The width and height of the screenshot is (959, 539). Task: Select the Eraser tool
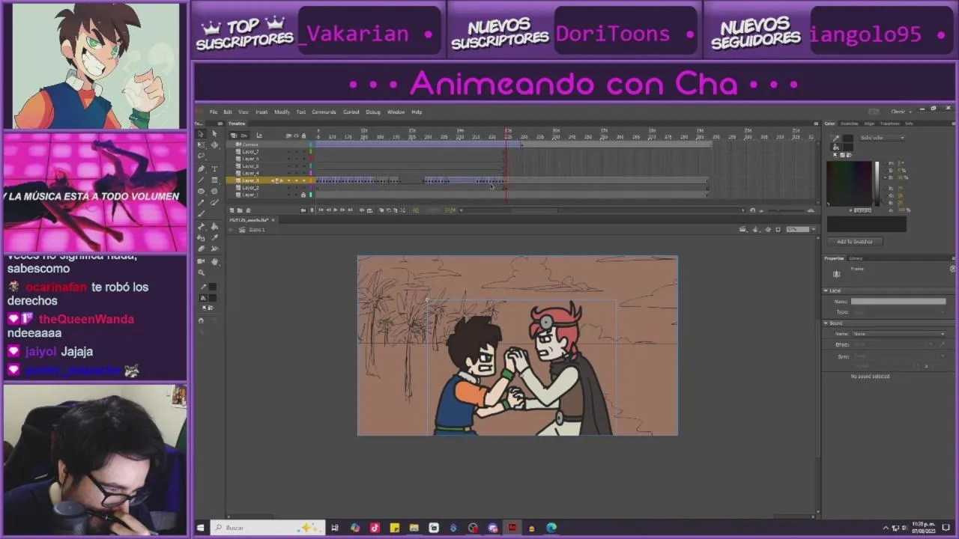coord(201,249)
